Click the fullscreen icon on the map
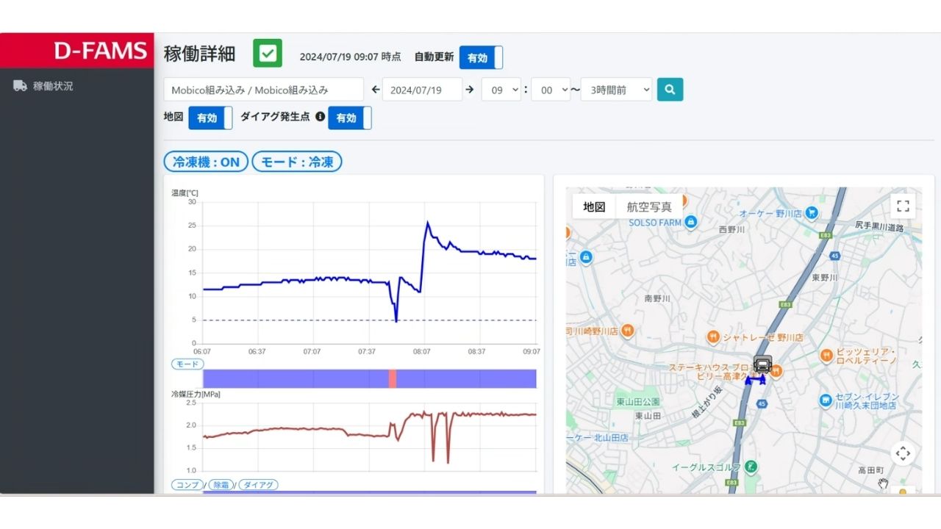 click(903, 206)
